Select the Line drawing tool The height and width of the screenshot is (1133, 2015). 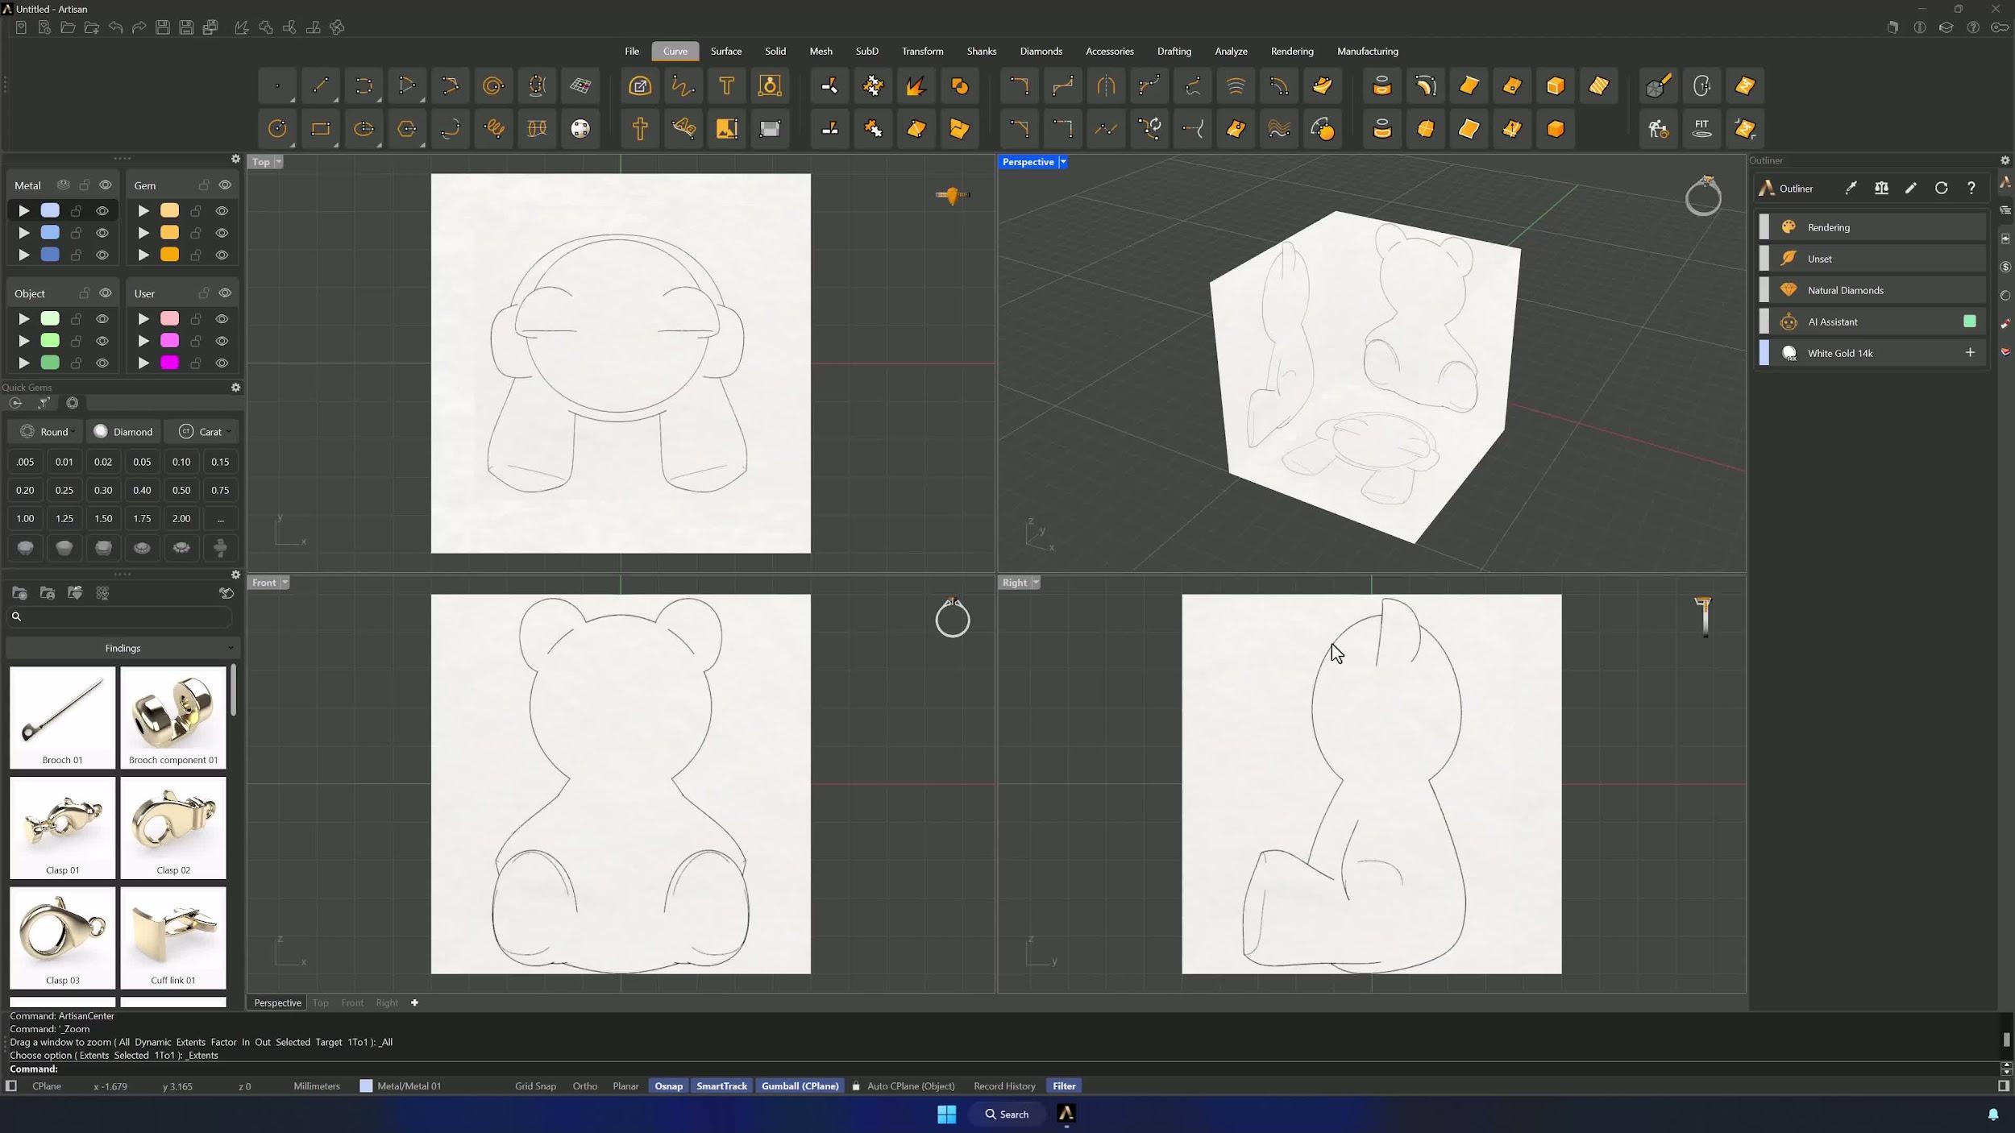[321, 86]
